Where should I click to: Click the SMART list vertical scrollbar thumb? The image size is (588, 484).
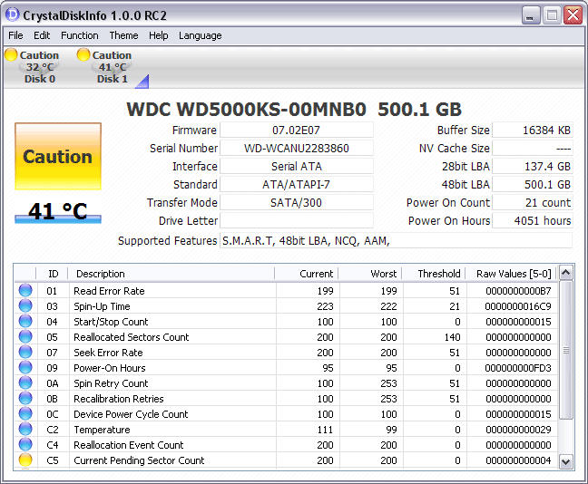pyautogui.click(x=566, y=350)
